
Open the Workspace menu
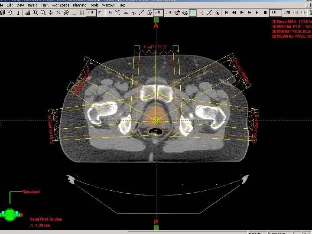(61, 5)
